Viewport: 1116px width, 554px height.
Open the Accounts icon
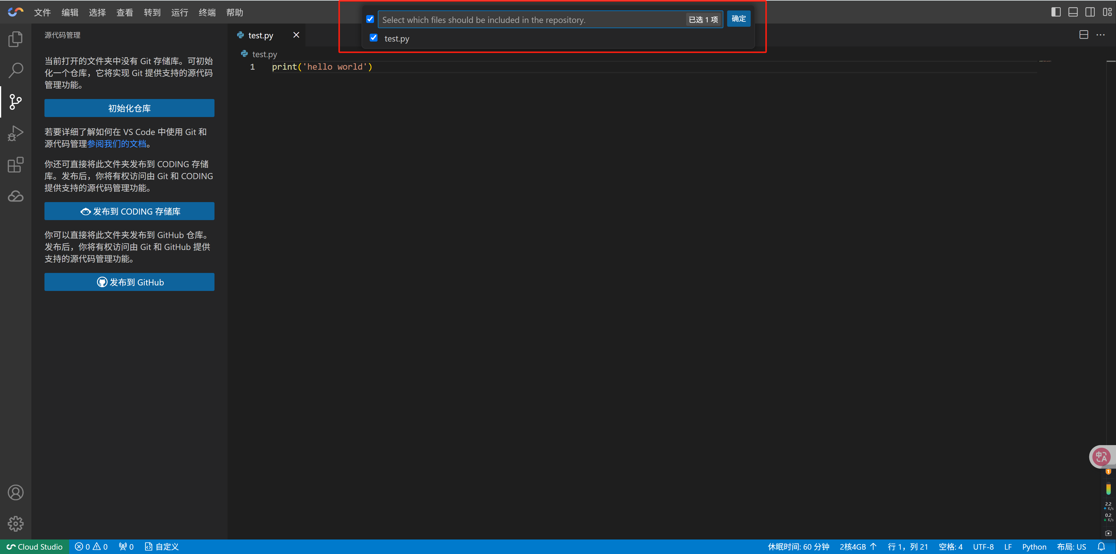[16, 492]
